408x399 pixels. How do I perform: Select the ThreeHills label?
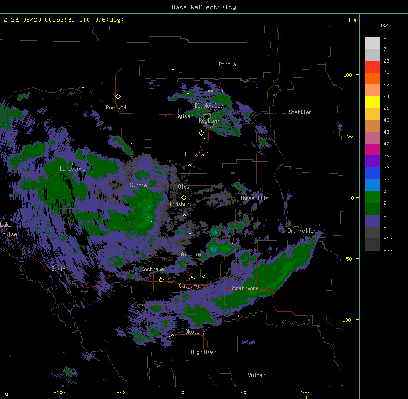[x=254, y=198]
